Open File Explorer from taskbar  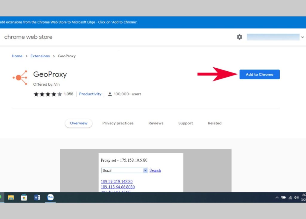(11, 198)
